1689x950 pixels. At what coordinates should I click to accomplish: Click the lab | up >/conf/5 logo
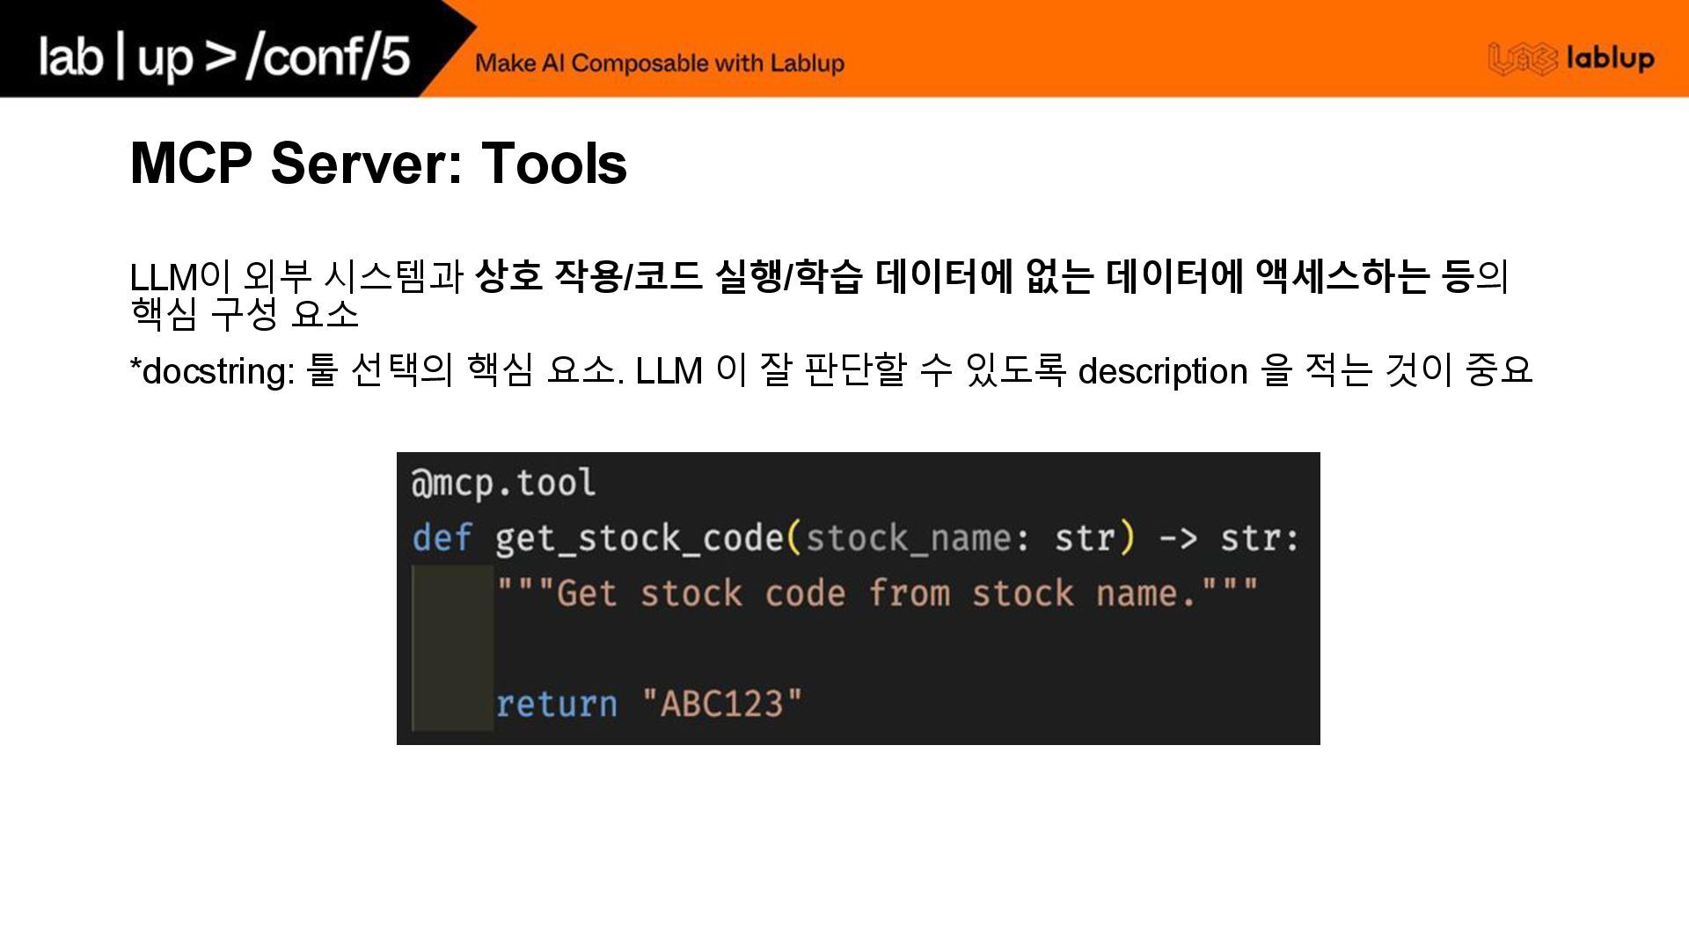coord(224,56)
